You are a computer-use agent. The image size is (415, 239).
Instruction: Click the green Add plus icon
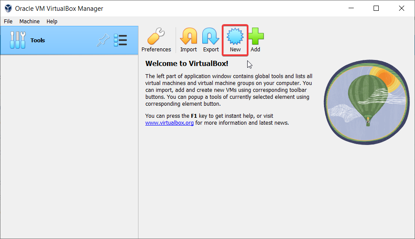255,38
